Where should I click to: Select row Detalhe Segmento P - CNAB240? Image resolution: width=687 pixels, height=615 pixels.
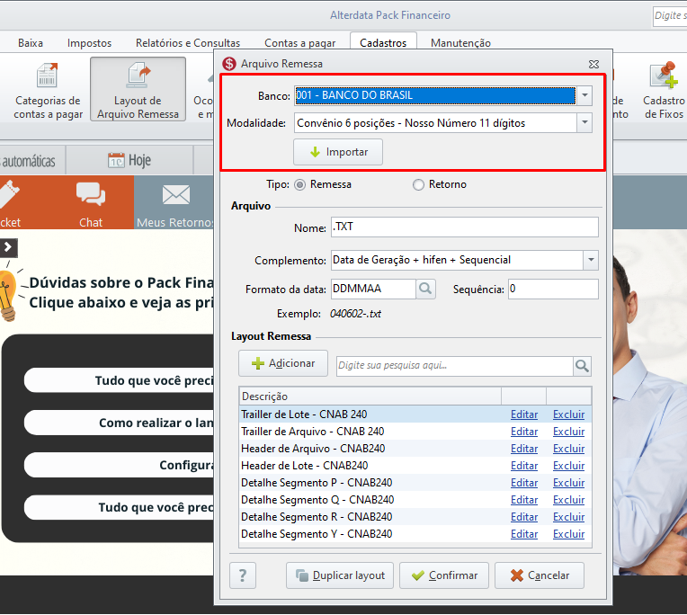[415, 483]
